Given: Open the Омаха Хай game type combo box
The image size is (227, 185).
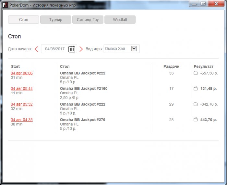Looking at the screenshot, I should click(x=122, y=49).
